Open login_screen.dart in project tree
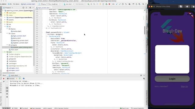 (x=18, y=36)
